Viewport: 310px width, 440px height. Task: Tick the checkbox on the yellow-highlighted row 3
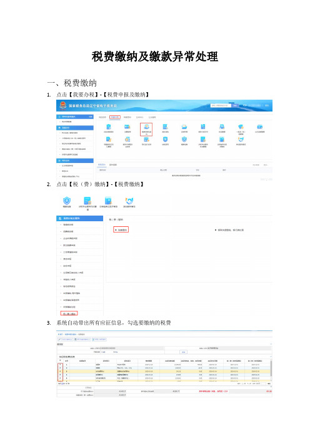coord(60,371)
